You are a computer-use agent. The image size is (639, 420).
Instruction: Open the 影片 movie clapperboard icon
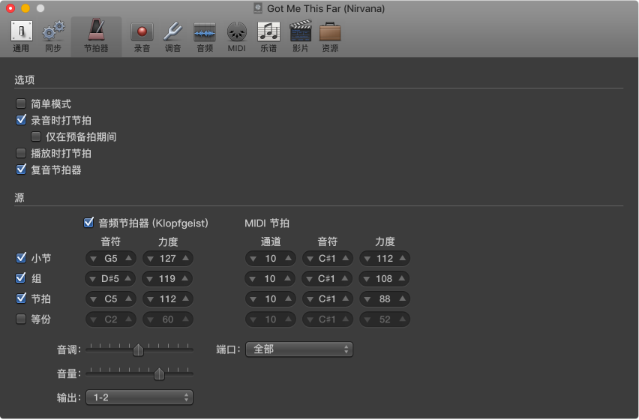(300, 37)
